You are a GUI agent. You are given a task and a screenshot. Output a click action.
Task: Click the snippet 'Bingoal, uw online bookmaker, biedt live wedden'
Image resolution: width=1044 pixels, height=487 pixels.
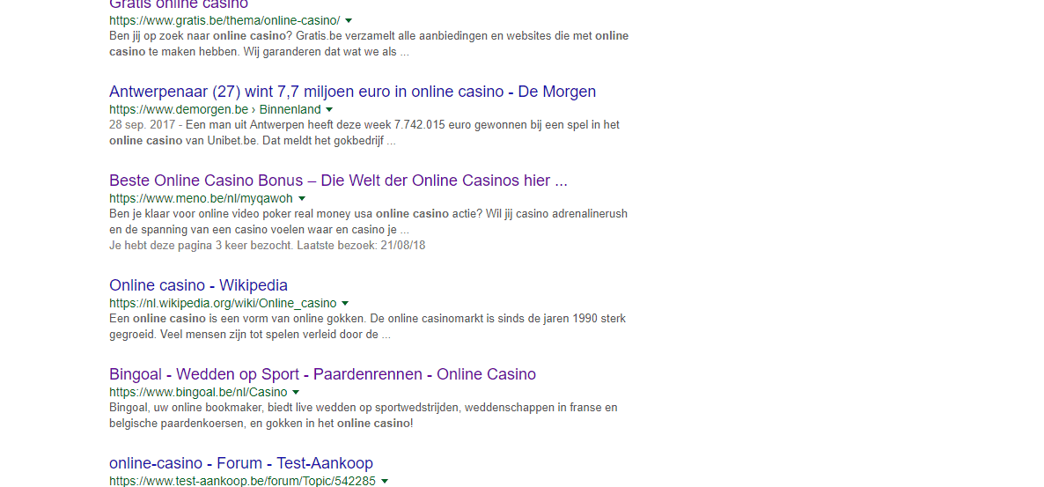click(x=364, y=415)
